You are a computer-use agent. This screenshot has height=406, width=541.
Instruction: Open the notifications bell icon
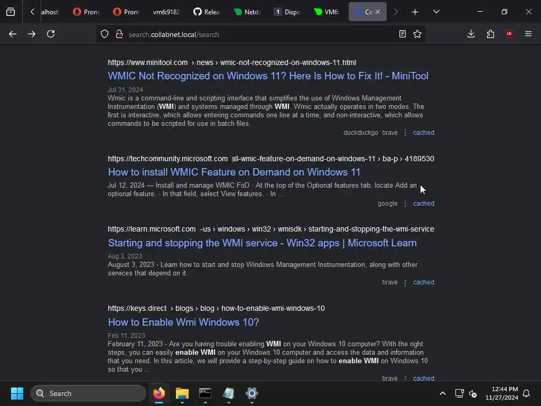527,393
